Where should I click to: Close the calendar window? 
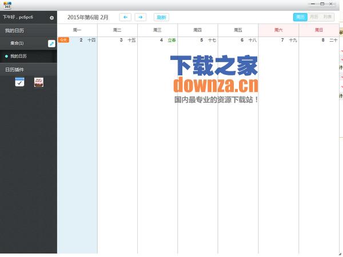pyautogui.click(x=331, y=4)
